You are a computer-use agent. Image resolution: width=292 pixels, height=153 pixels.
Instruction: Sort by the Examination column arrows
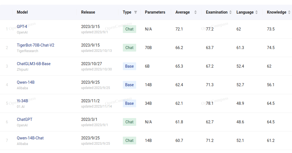tap(230, 12)
